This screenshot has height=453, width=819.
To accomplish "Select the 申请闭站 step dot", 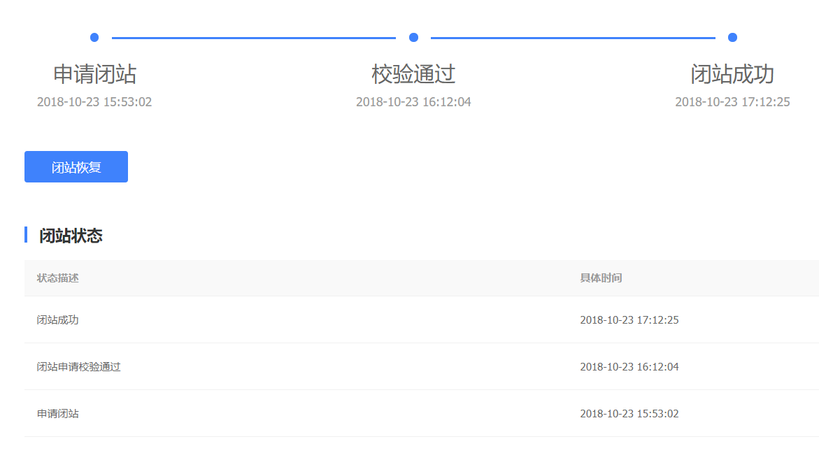I will pyautogui.click(x=94, y=38).
